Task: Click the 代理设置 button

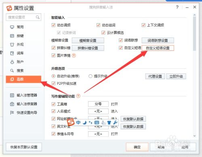Action: [x=155, y=76]
